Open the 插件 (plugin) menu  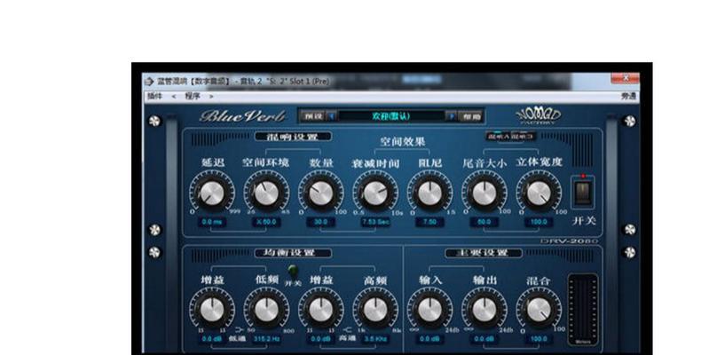154,97
